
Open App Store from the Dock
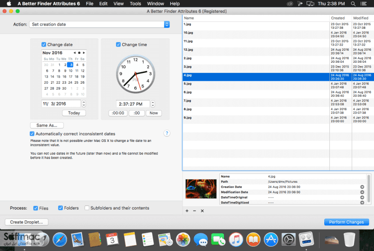(271, 239)
